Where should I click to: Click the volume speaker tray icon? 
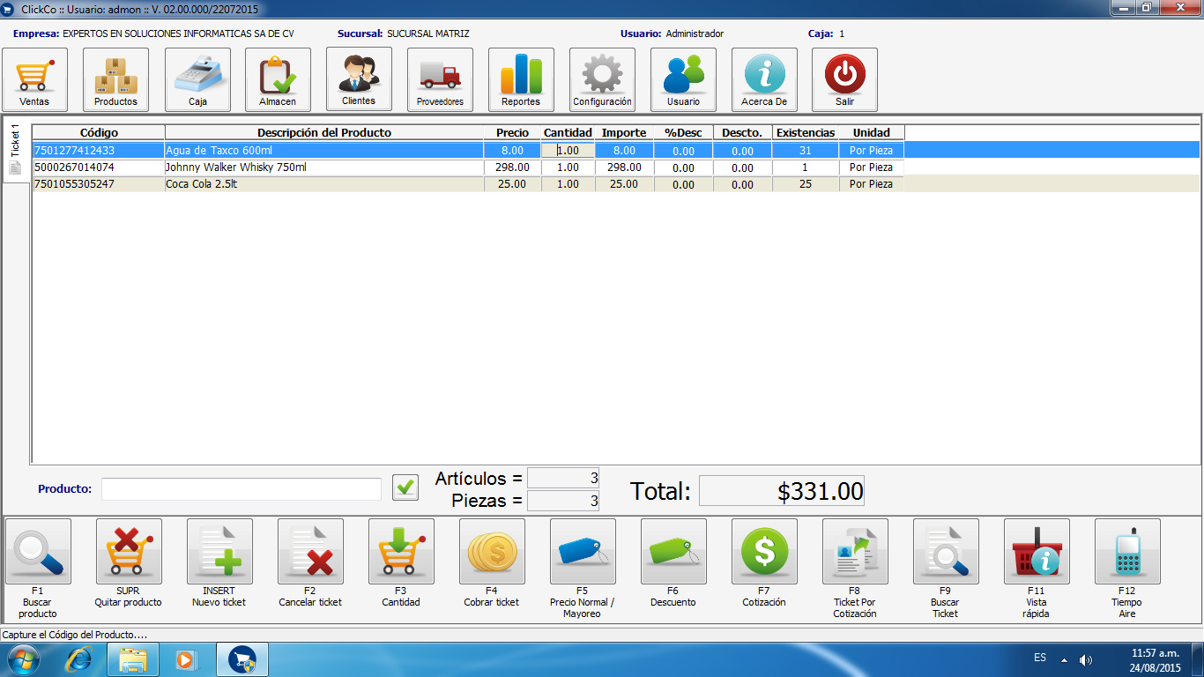pyautogui.click(x=1086, y=659)
